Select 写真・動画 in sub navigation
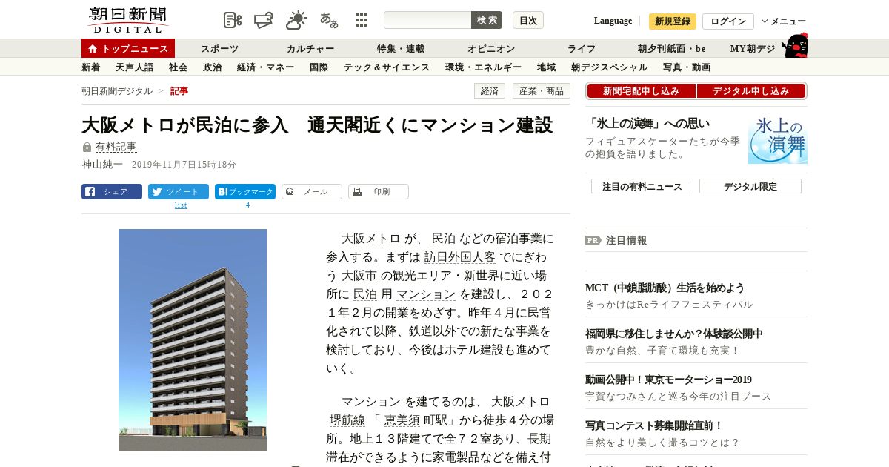Screen dimensions: 889x467 click(687, 67)
